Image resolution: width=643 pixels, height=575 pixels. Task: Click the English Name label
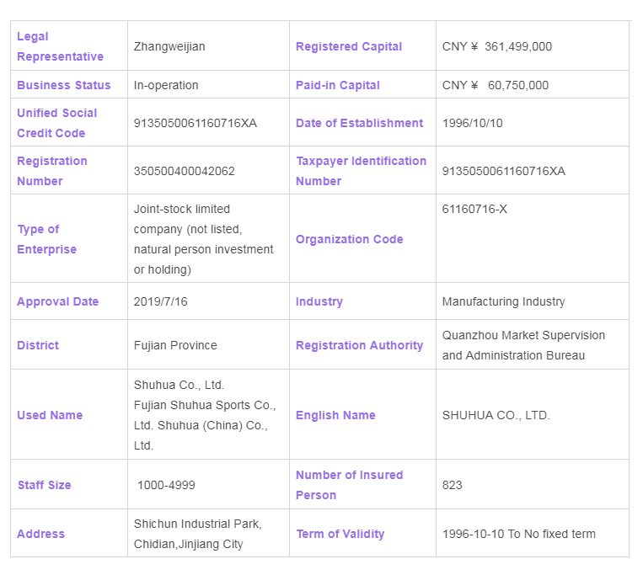click(335, 415)
